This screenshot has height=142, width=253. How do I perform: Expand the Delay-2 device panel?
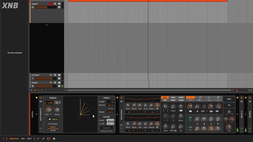[x=242, y=131]
